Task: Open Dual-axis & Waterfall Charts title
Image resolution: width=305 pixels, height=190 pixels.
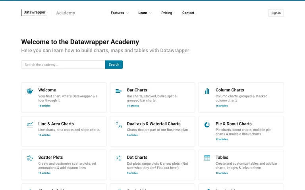Action: tap(154, 123)
